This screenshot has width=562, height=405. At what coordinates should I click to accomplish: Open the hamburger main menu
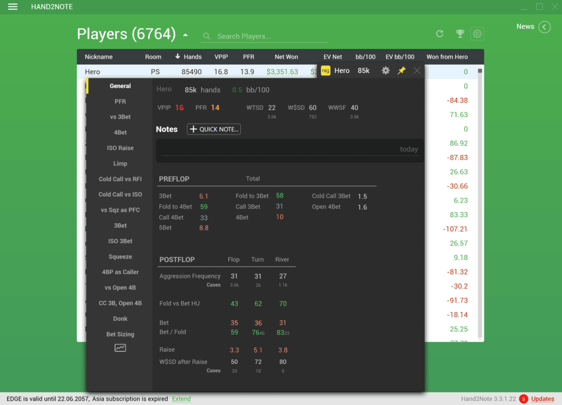coord(13,7)
